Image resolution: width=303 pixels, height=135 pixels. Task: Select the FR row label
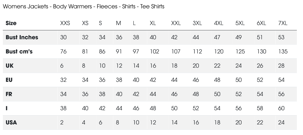point(9,94)
